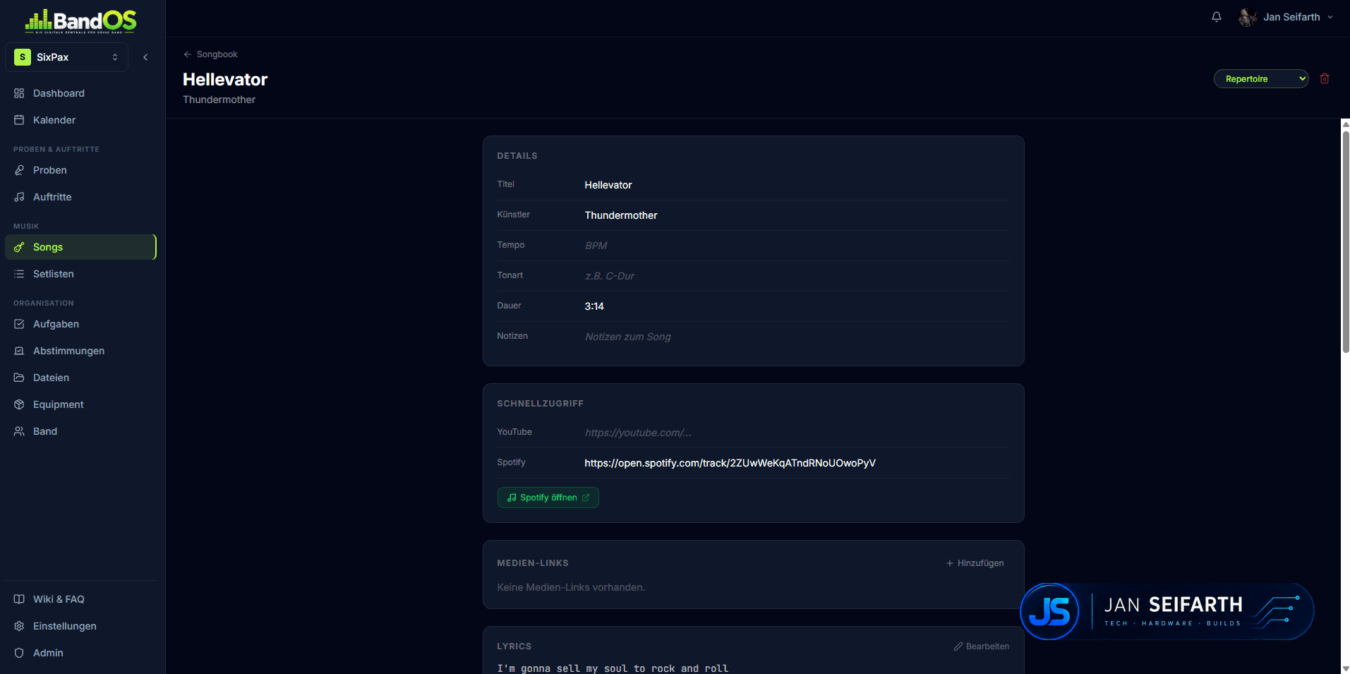Delete song with the red trash icon
The image size is (1350, 674).
[x=1325, y=78]
